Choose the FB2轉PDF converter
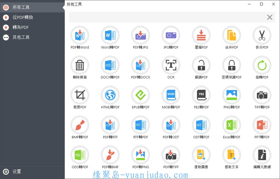280x179 pixels. coord(201,95)
